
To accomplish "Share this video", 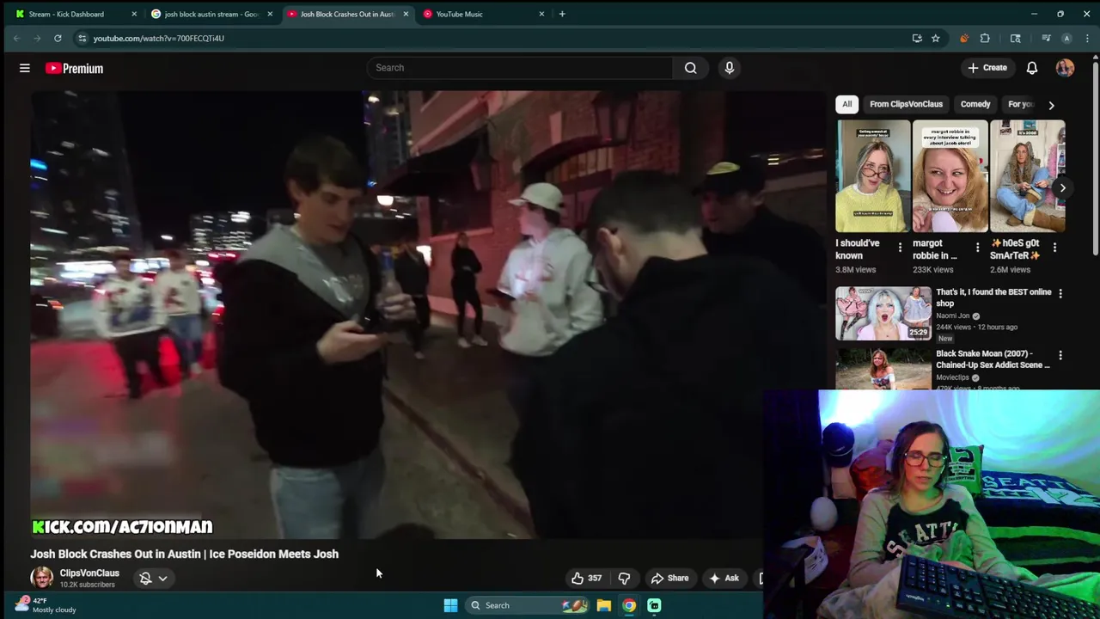I will 669,578.
